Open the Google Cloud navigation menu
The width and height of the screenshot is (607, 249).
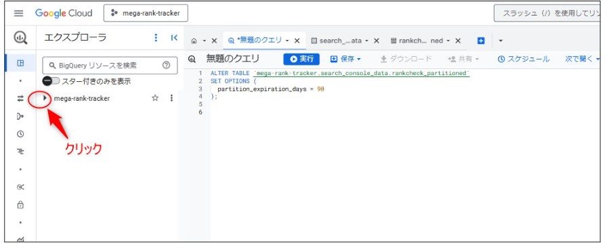(x=18, y=13)
